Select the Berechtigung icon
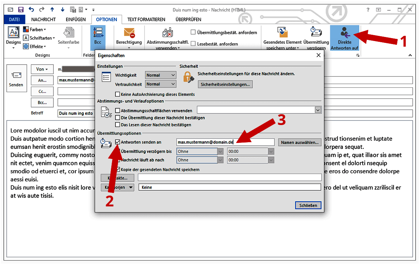Viewport: 419px width, 265px height. pos(129,36)
